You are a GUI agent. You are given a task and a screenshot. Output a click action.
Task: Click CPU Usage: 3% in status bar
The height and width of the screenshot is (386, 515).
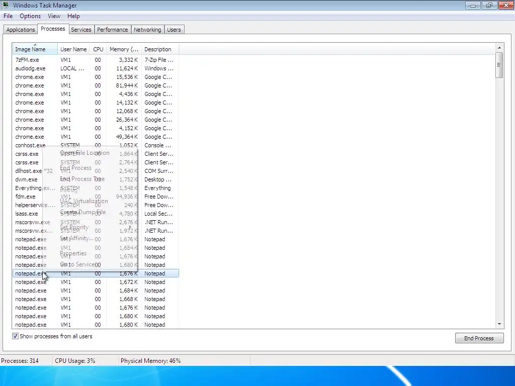(x=75, y=361)
